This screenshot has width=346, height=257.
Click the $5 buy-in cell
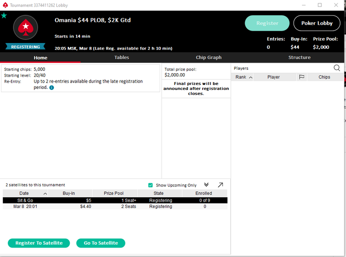click(88, 200)
